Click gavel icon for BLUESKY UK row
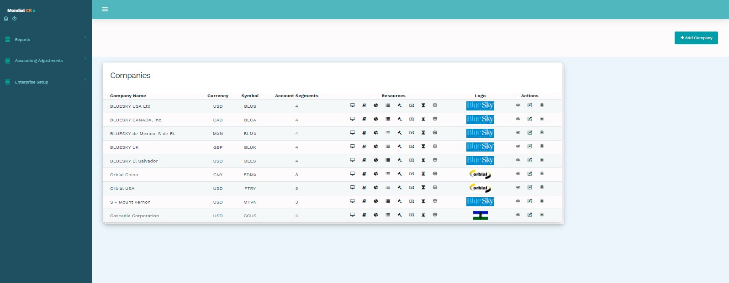The width and height of the screenshot is (729, 283). click(x=400, y=147)
